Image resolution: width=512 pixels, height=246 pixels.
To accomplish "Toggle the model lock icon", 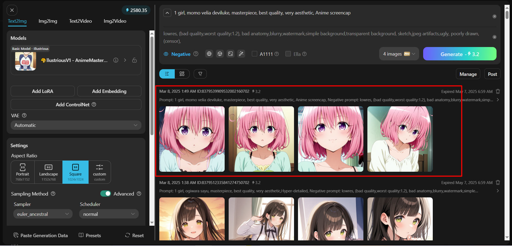I will 134,60.
